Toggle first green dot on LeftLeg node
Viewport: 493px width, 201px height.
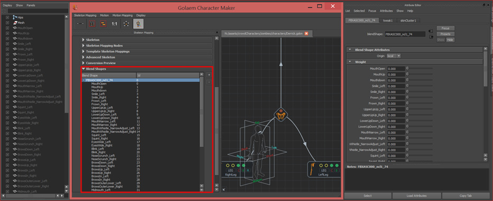click(332, 166)
